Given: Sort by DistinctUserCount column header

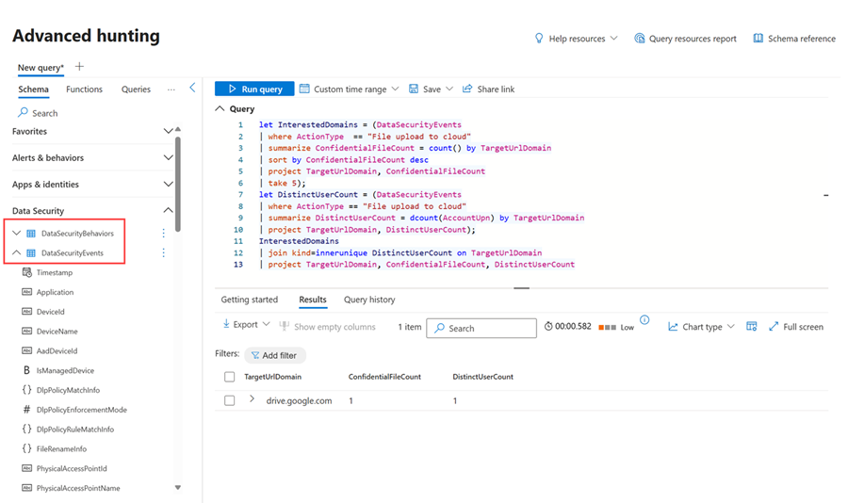Looking at the screenshot, I should (x=483, y=377).
